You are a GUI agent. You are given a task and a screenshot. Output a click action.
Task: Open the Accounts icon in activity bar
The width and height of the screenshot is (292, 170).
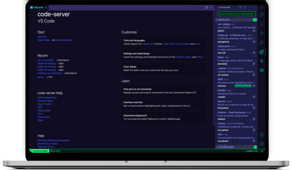pos(262,135)
